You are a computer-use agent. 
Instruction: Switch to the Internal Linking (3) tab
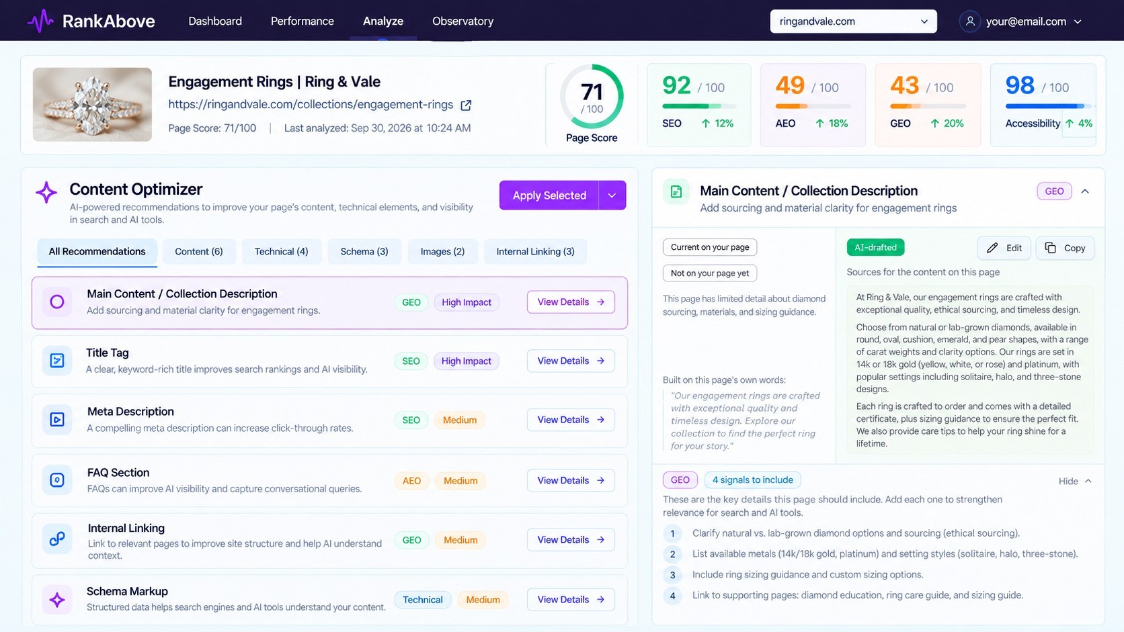point(535,251)
